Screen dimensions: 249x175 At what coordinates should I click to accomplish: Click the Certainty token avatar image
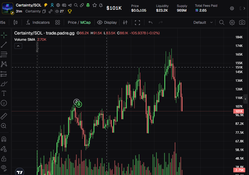pos(8,8)
